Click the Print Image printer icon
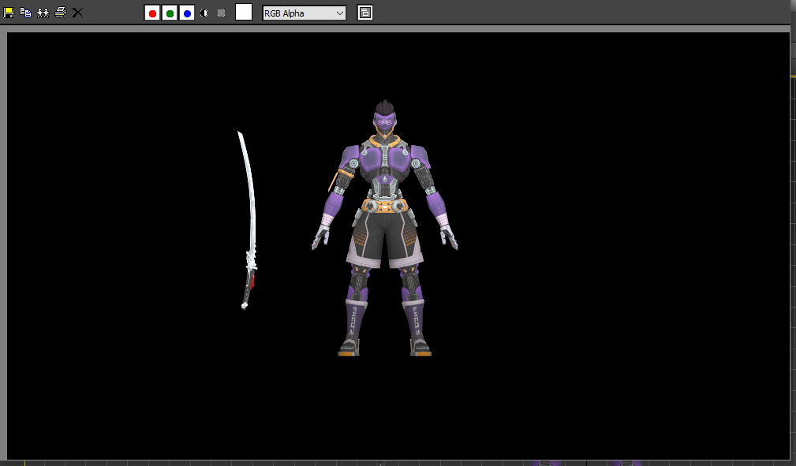 [x=60, y=13]
